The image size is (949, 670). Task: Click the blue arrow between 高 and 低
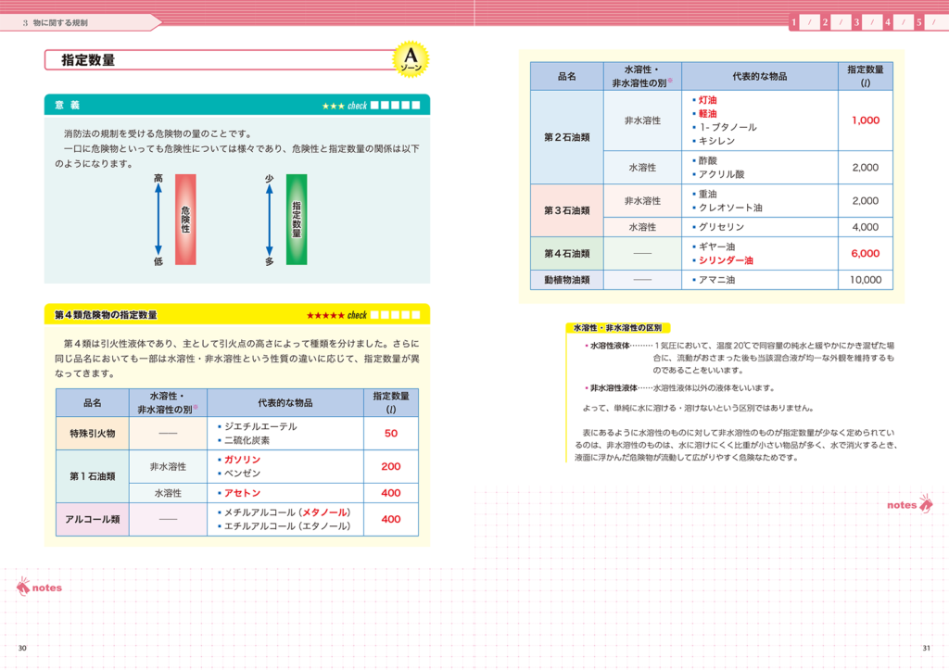tap(158, 220)
